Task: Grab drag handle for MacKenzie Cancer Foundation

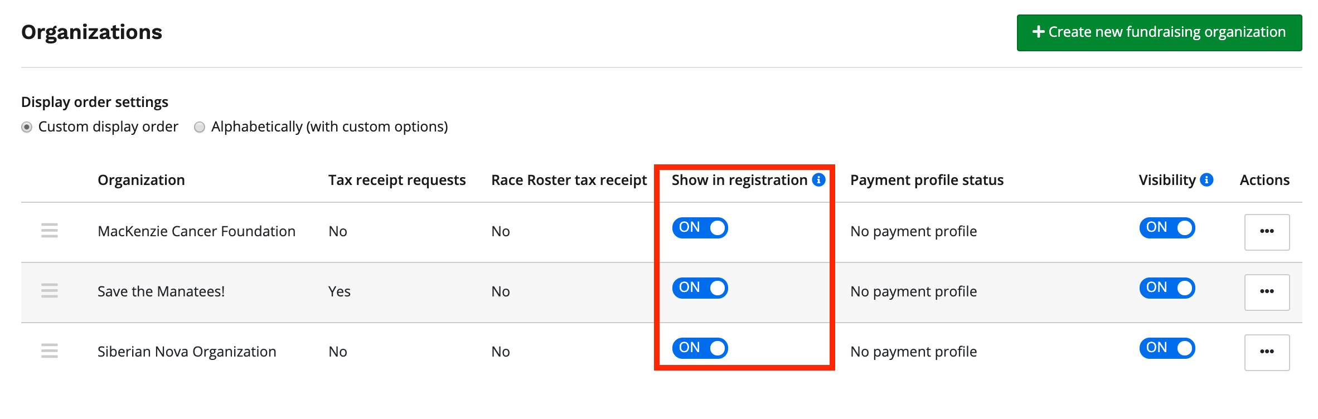Action: click(x=50, y=231)
